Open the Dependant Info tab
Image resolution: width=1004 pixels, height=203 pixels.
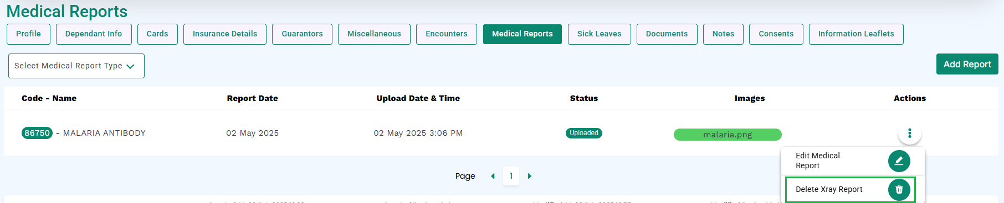pos(94,34)
